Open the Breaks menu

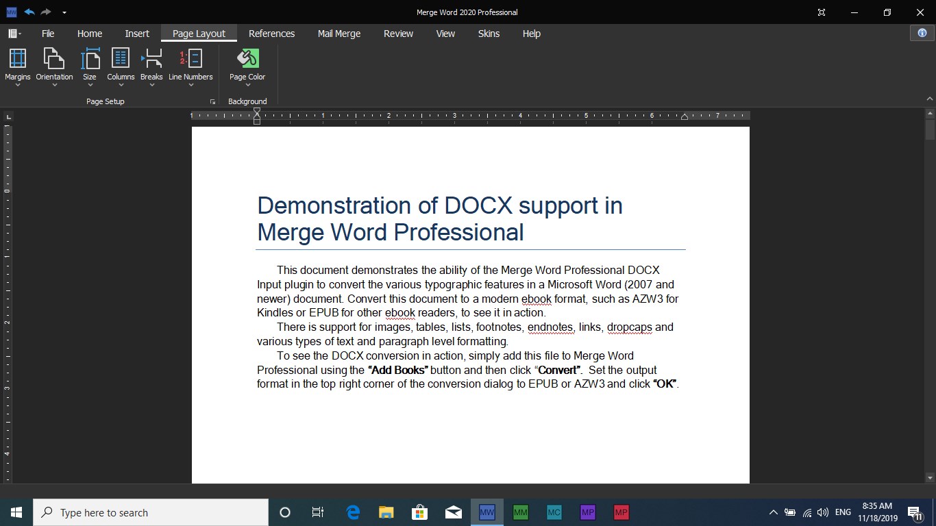pyautogui.click(x=151, y=68)
